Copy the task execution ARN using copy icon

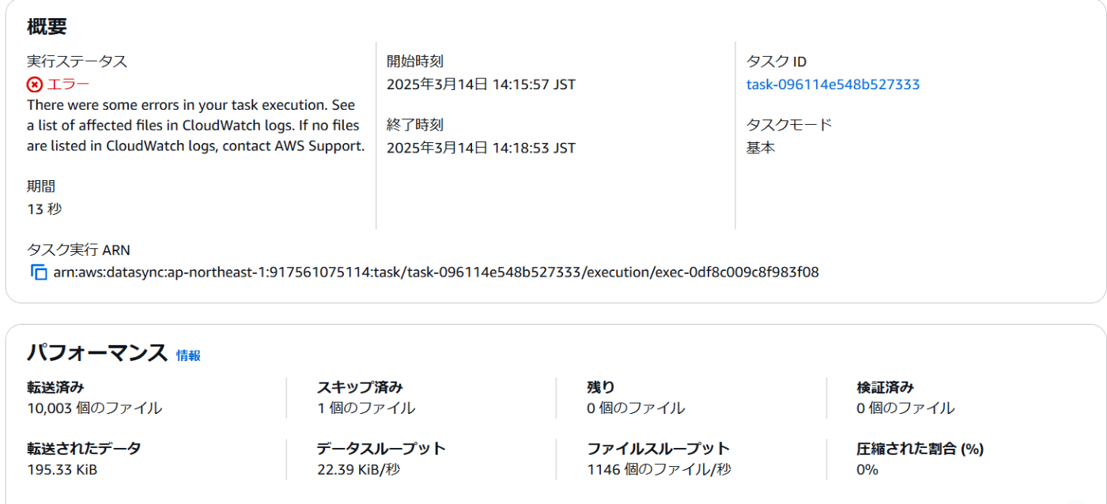(x=39, y=273)
